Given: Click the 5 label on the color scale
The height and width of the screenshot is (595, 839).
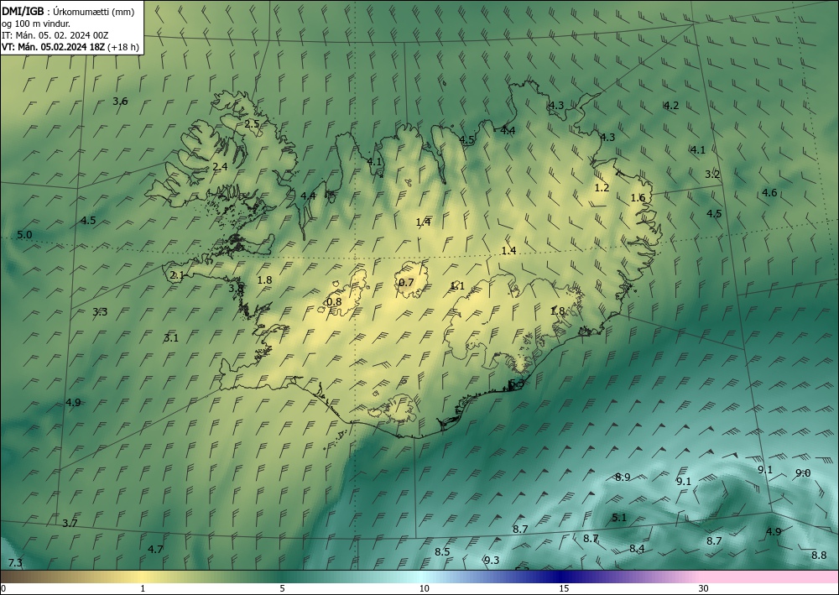Looking at the screenshot, I should [282, 588].
